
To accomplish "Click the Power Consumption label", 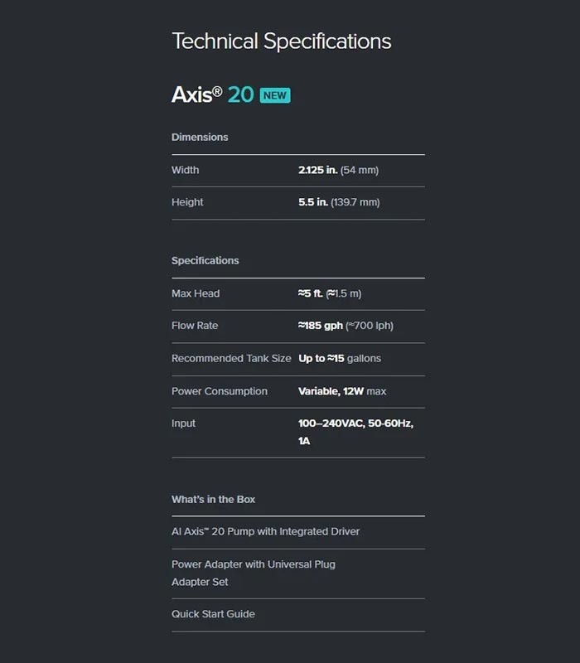I will (220, 391).
